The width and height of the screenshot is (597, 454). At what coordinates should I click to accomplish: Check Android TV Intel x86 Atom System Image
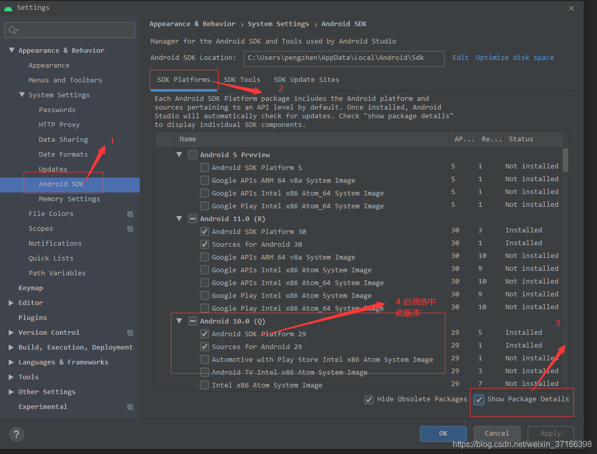pyautogui.click(x=204, y=372)
